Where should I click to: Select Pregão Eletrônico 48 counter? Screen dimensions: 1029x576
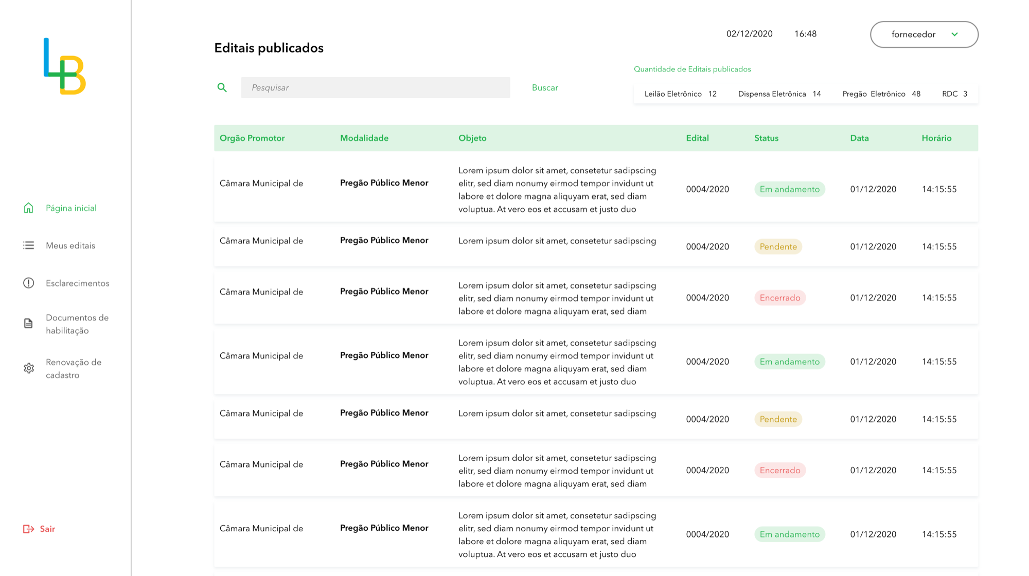click(x=881, y=94)
